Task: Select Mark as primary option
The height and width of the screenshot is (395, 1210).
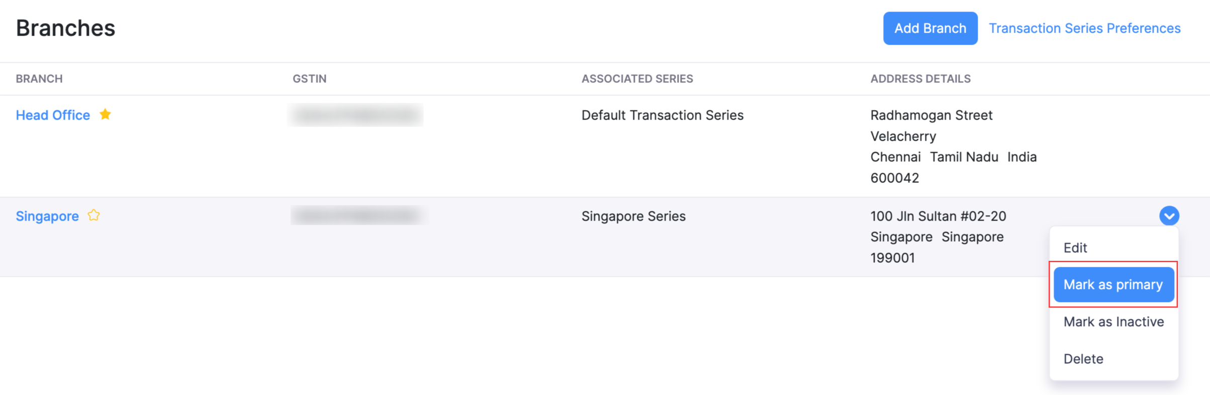Action: point(1113,284)
